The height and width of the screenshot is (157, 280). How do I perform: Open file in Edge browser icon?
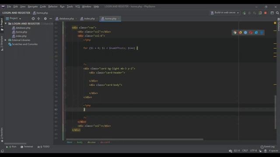click(x=262, y=32)
